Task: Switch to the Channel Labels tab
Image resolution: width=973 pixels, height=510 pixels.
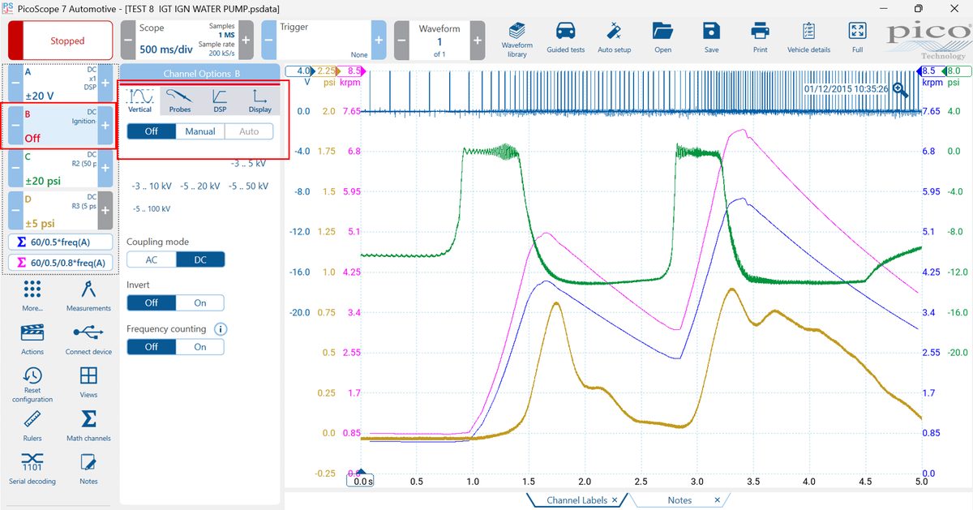Action: coord(575,500)
